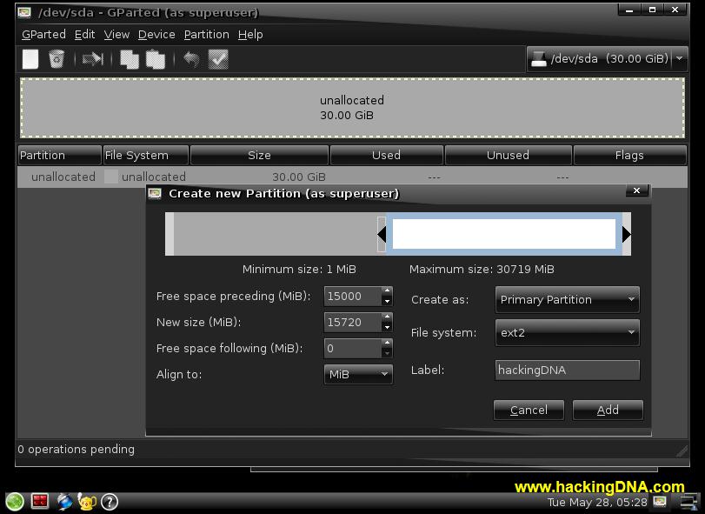
Task: Open the Create as Primary Partition dropdown
Action: [x=566, y=299]
